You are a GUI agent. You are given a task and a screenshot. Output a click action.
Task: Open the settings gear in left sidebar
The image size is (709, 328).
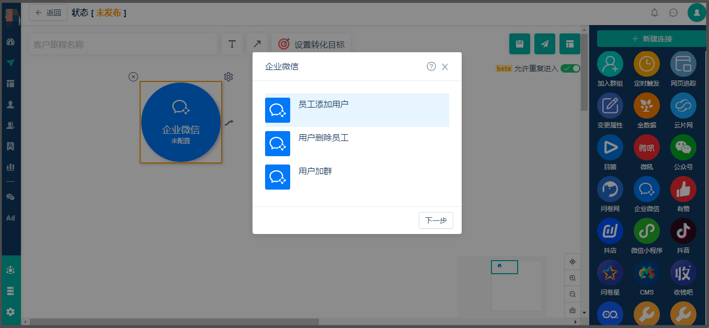click(10, 312)
